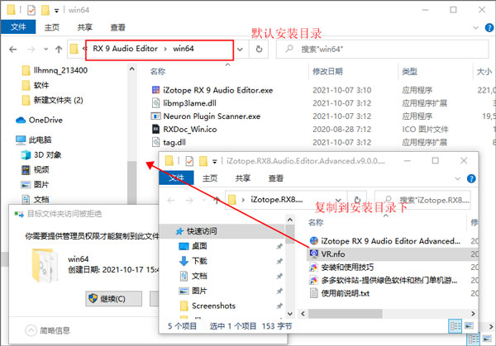Open the 文件 menu in win64 window
The height and width of the screenshot is (346, 496).
[18, 26]
